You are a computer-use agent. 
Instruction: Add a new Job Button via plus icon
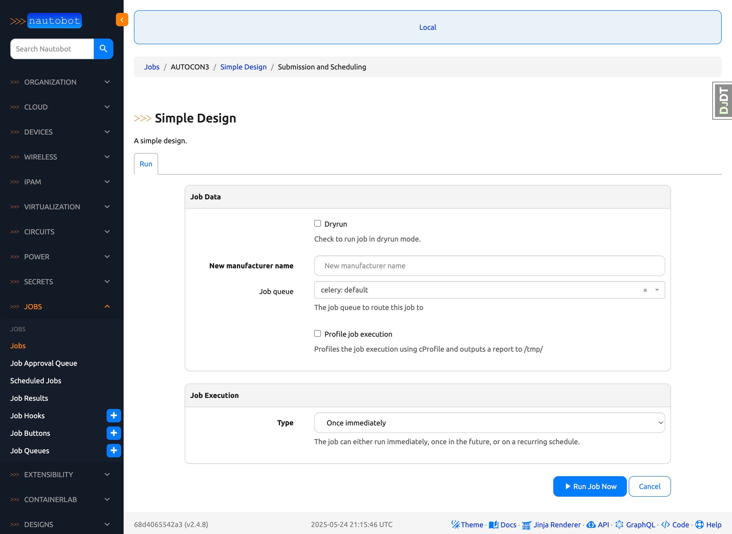click(114, 433)
